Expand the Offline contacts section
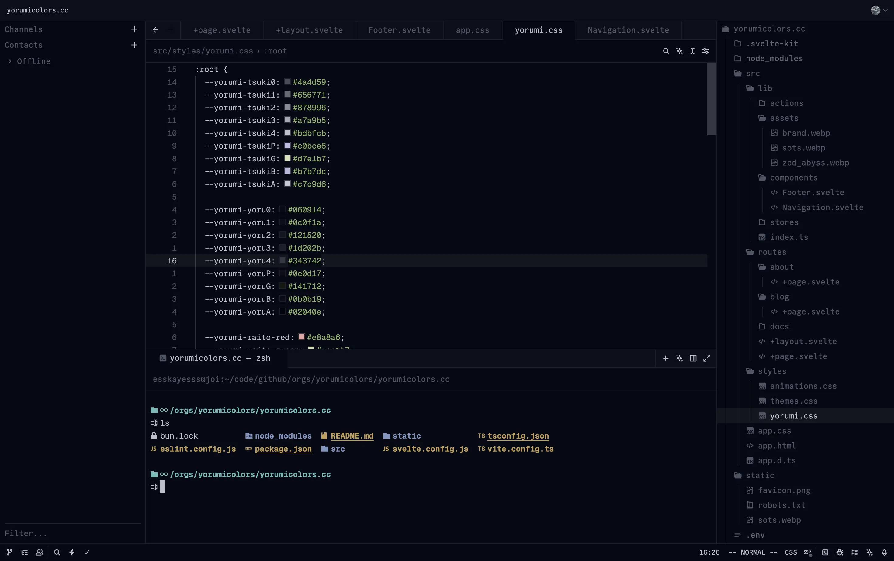This screenshot has width=894, height=561. click(x=10, y=61)
